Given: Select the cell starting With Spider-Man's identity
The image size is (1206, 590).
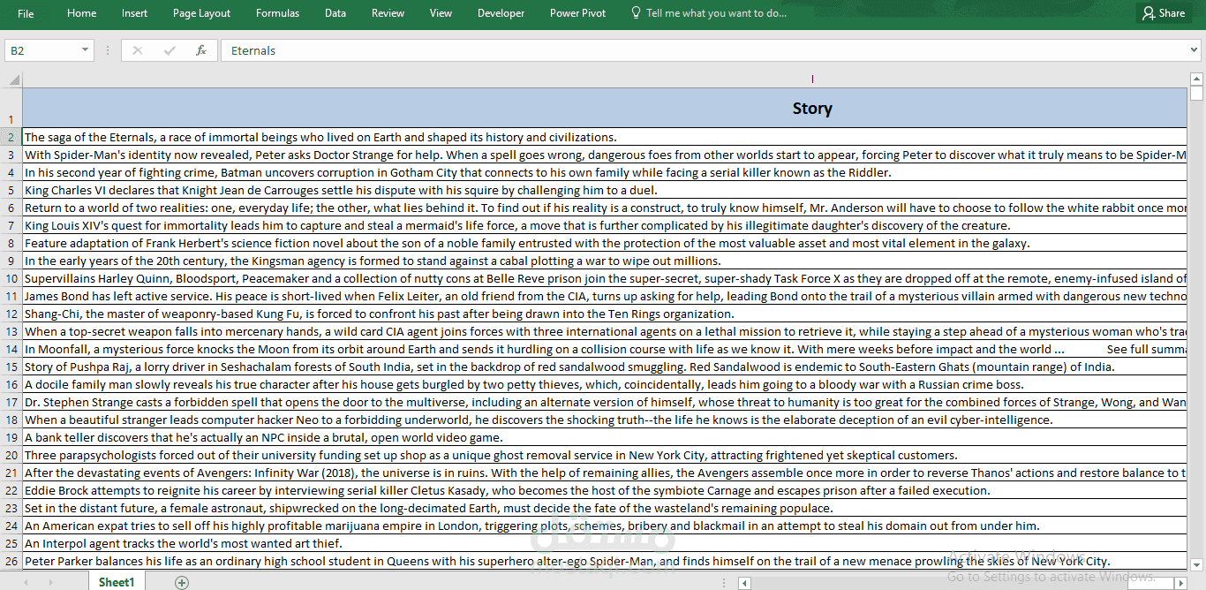Looking at the screenshot, I should (x=604, y=155).
